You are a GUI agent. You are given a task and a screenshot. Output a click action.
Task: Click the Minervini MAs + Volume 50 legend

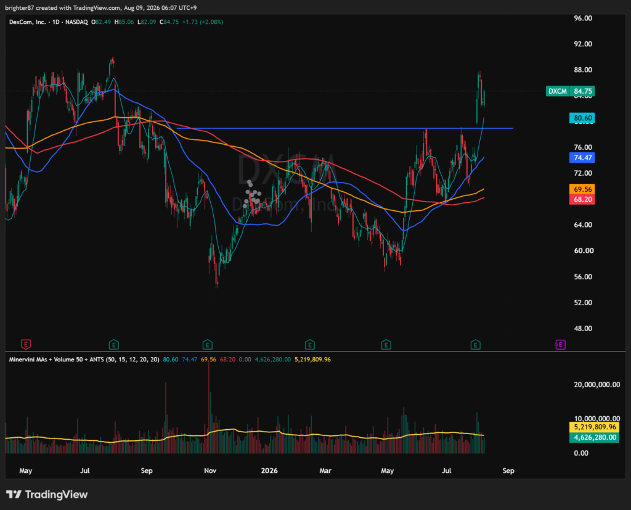click(84, 360)
